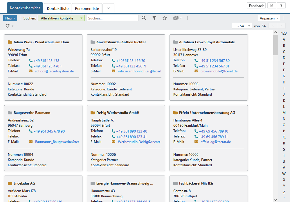Image resolution: width=290 pixels, height=202 pixels.
Task: Click in the Suchen search field
Action: point(112,18)
